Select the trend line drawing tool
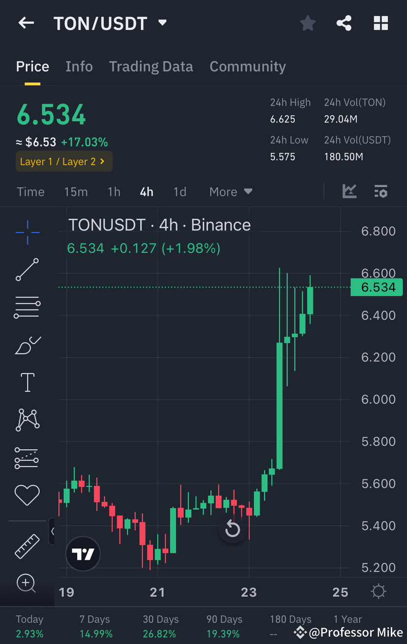This screenshot has height=644, width=407. (x=27, y=270)
